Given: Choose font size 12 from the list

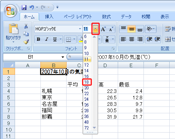Looking at the screenshot, I should click(87, 65).
